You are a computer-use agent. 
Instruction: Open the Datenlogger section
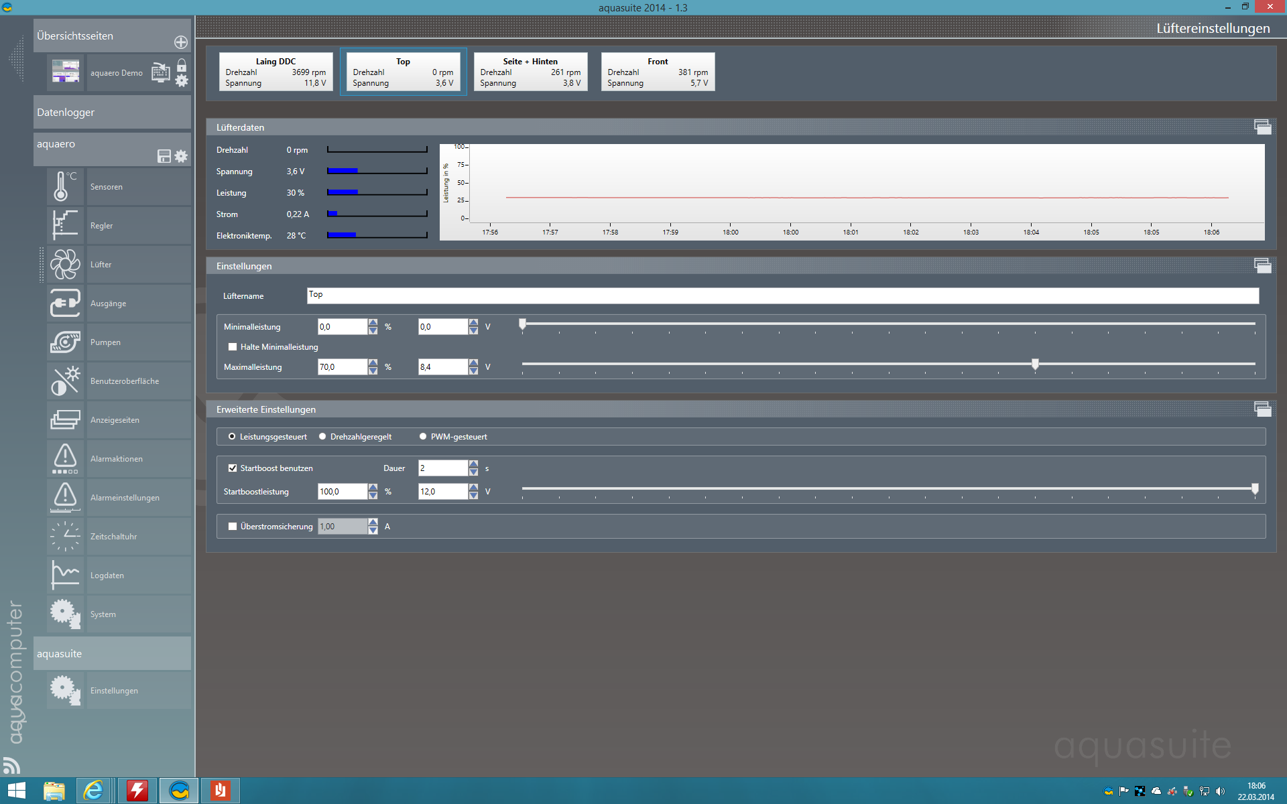click(112, 113)
